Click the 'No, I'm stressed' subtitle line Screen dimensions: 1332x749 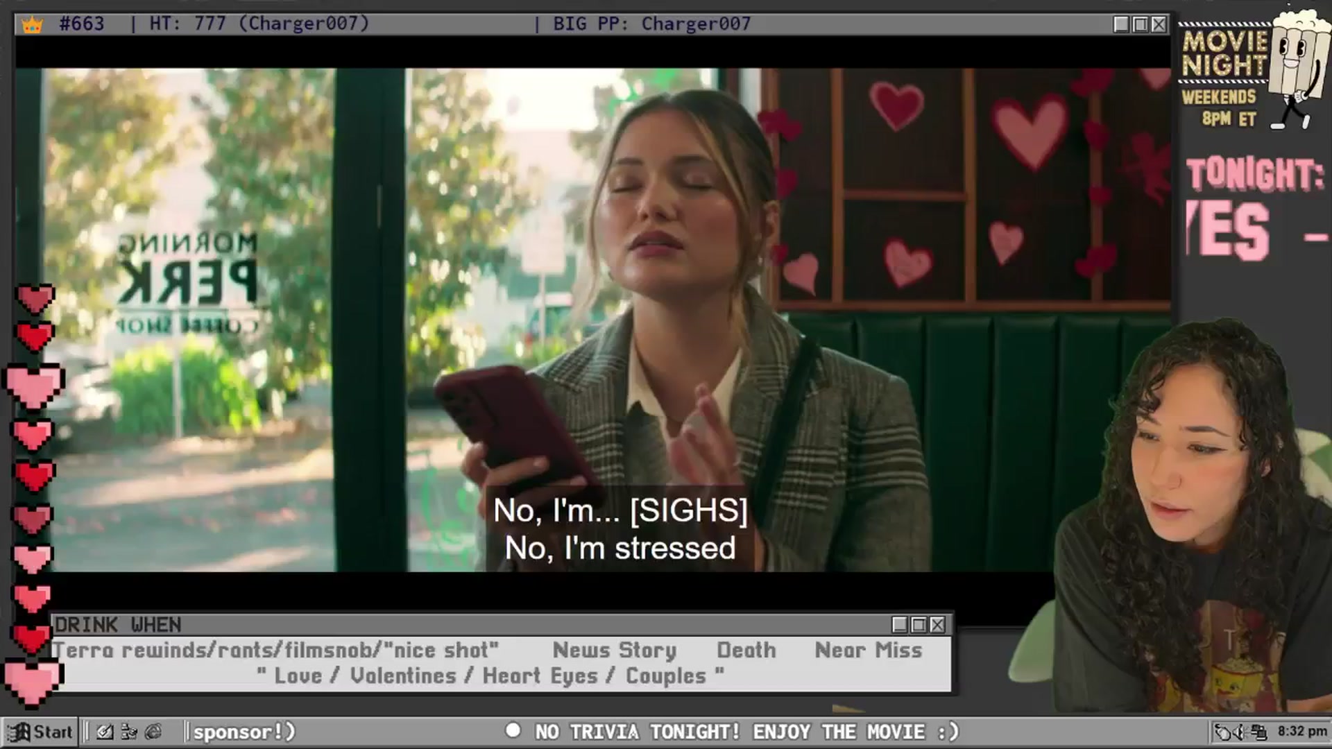coord(620,548)
